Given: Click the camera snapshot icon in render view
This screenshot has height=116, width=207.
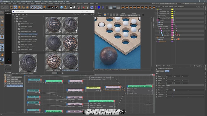Looking at the screenshot, I should [143, 15].
